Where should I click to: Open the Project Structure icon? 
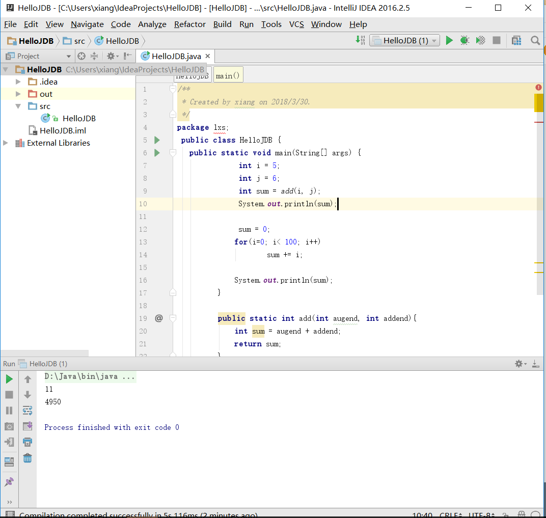[516, 40]
